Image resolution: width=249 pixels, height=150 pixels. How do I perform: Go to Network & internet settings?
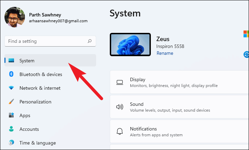coord(50,88)
